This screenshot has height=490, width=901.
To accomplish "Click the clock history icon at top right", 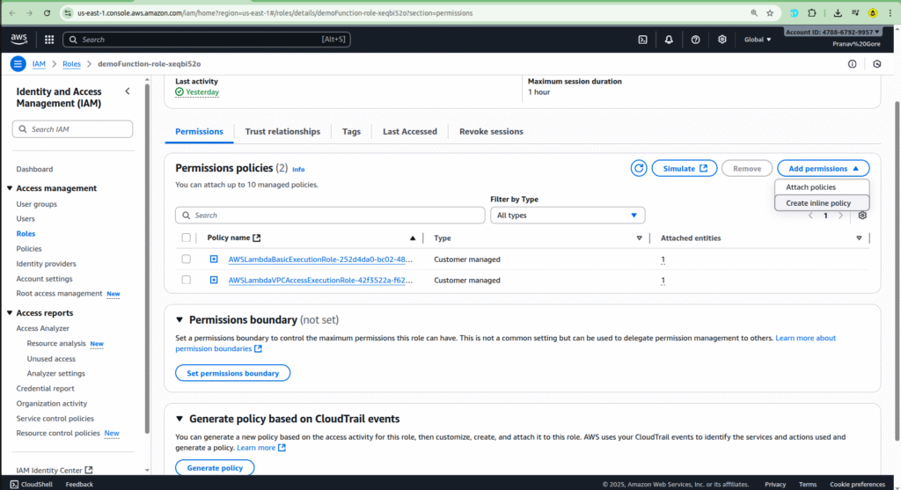I will (x=877, y=63).
